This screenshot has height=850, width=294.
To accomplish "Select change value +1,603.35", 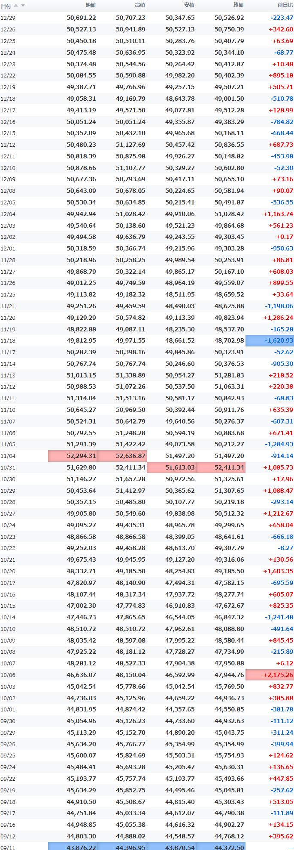I will coord(278,571).
